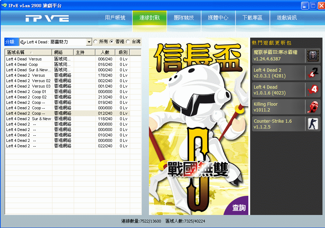Sort by 網絡 column header
The width and height of the screenshot is (325, 228).
(63, 52)
